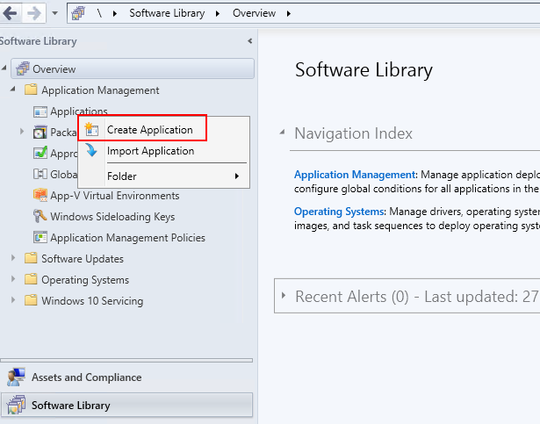Screen dimensions: 540x424
Task: Select Software Updates in the tree
Action: coord(83,259)
